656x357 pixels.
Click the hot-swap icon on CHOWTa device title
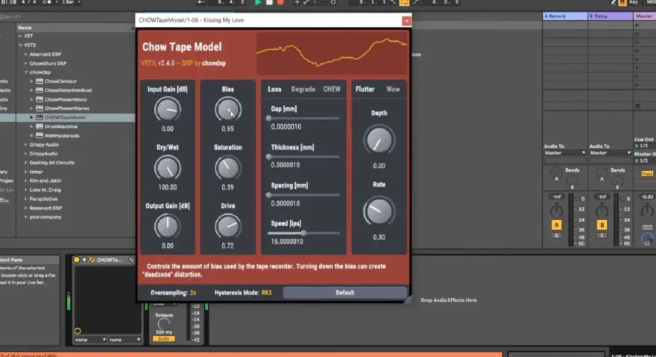[131, 260]
